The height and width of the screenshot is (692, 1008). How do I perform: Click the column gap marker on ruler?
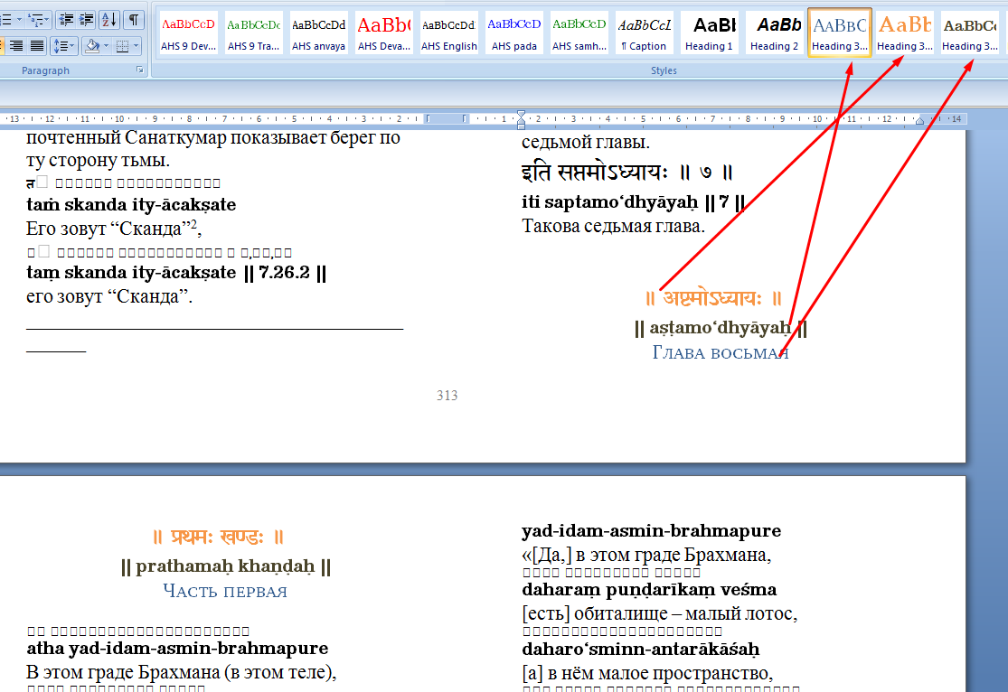point(447,119)
